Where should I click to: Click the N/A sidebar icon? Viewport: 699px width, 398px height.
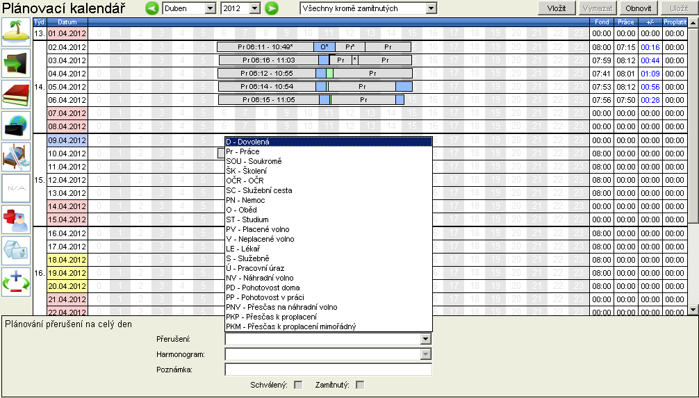[16, 188]
